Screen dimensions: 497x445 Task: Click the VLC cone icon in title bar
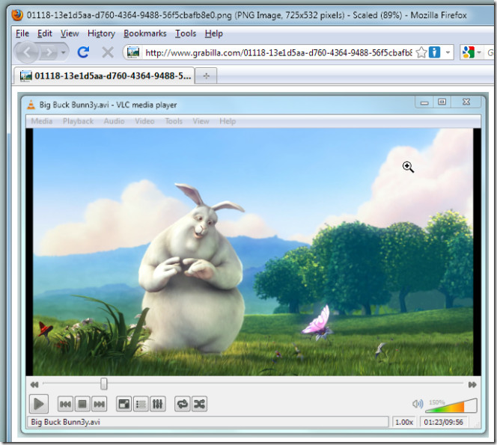(31, 105)
